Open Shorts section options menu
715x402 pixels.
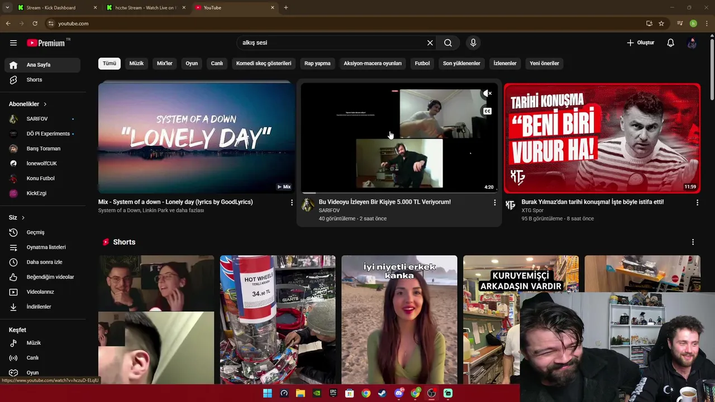pos(693,242)
